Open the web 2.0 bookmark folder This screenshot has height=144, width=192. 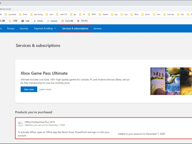(x=62, y=14)
